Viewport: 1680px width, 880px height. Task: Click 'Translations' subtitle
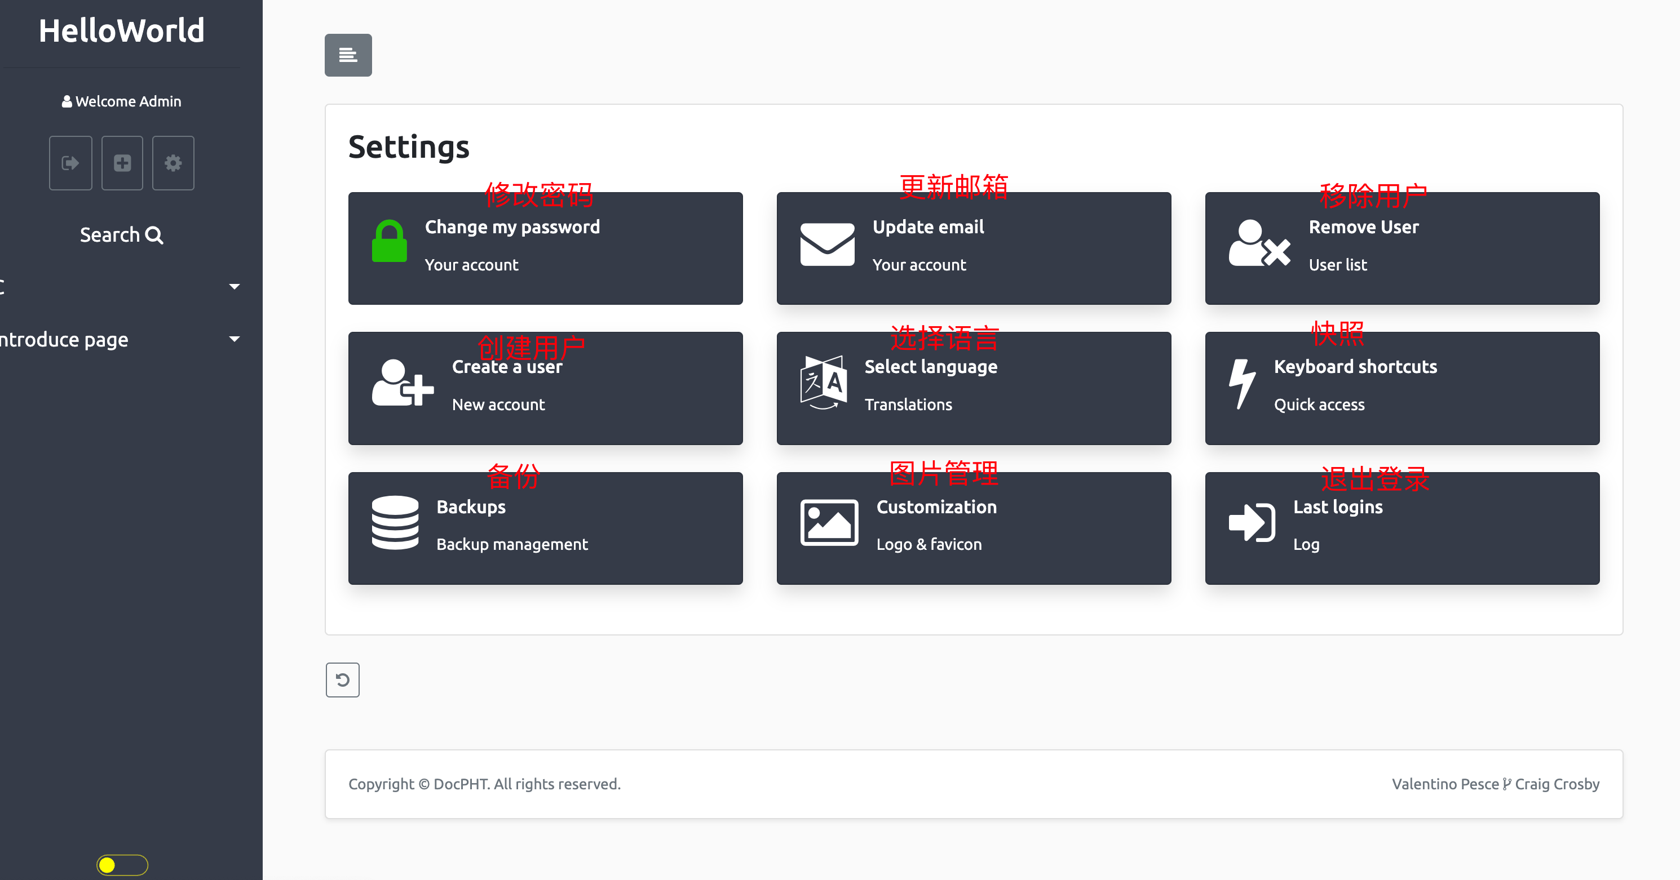tap(908, 405)
